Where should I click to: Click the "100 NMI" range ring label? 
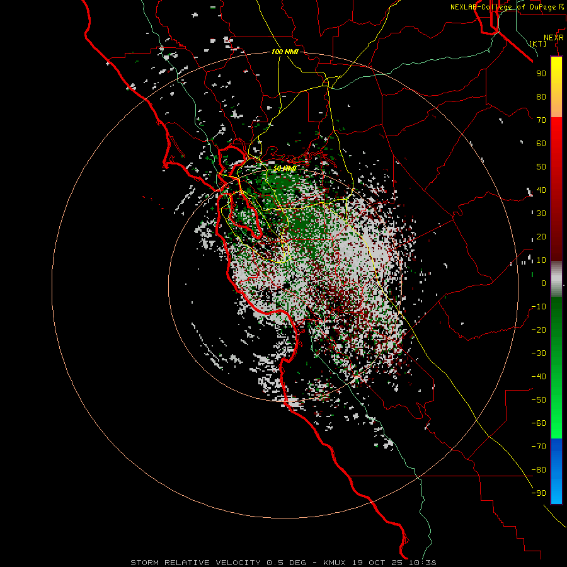[x=285, y=52]
